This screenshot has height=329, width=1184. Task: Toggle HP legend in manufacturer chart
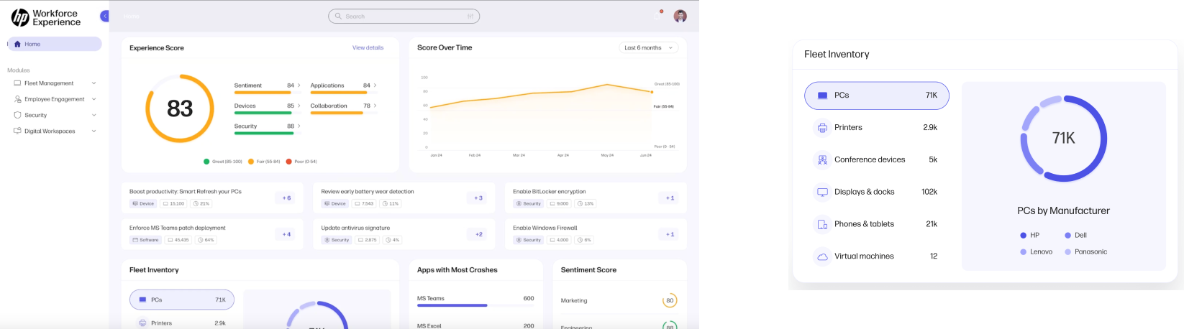(x=1029, y=236)
